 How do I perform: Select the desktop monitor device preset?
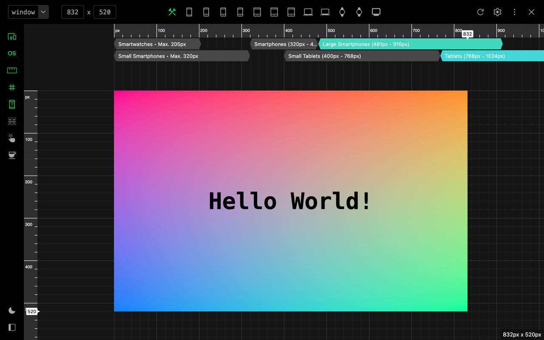point(376,12)
